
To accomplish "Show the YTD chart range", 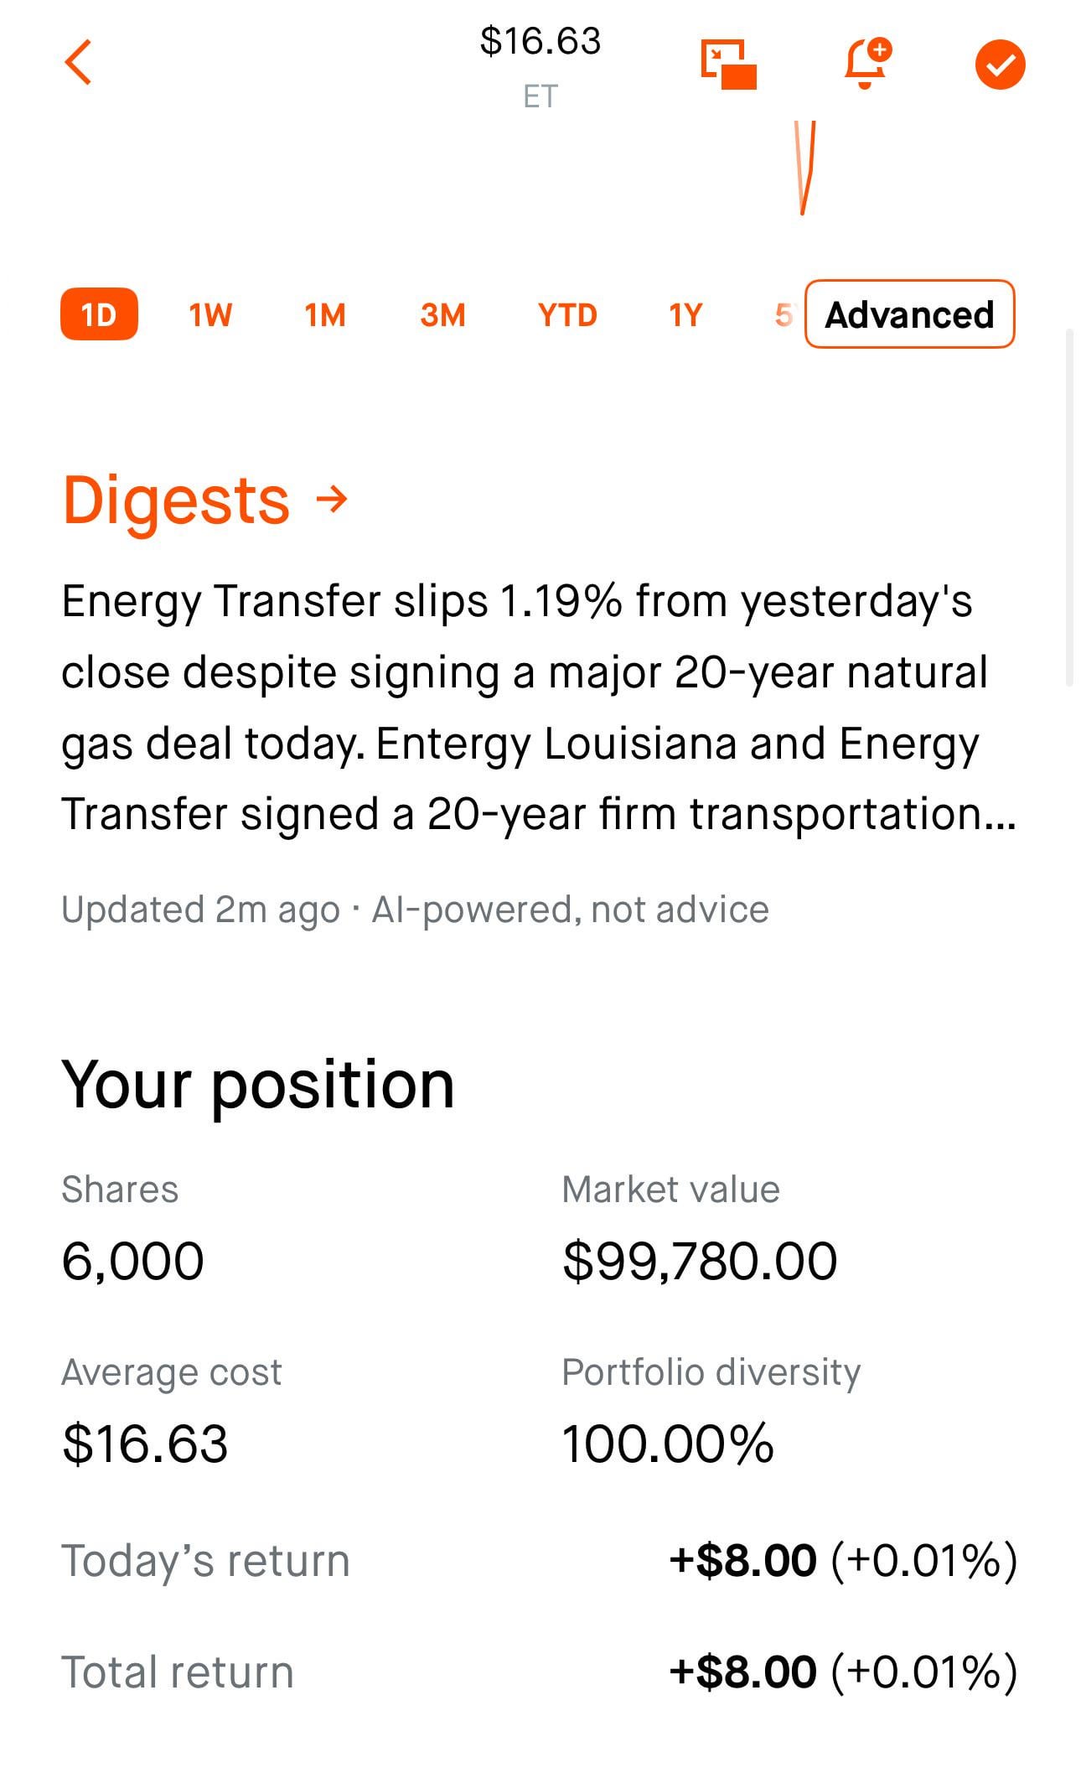I will 567,315.
